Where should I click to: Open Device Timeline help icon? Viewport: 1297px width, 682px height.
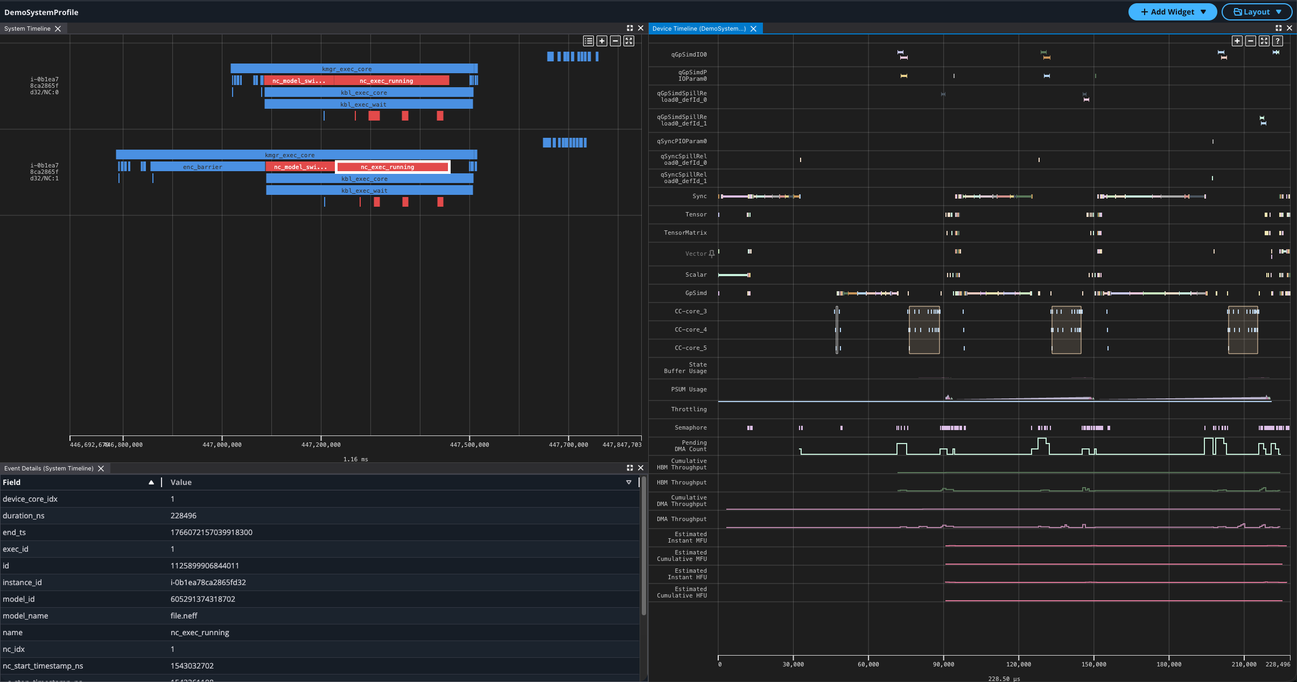1278,41
